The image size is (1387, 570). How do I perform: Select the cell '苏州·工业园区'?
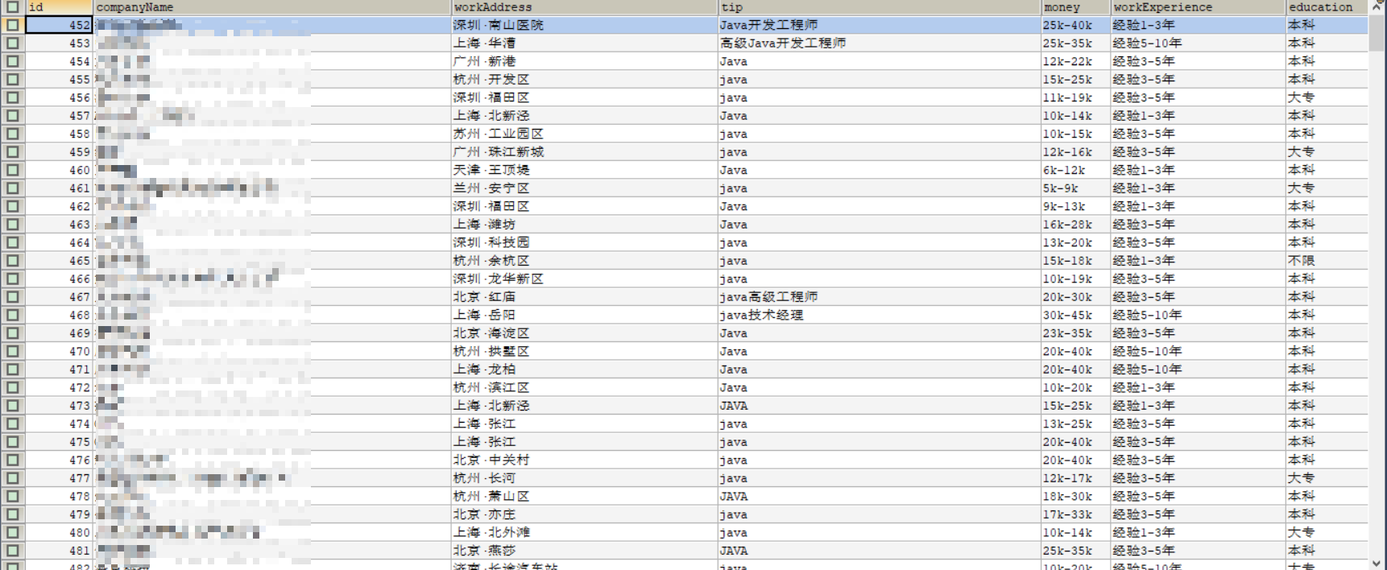584,134
